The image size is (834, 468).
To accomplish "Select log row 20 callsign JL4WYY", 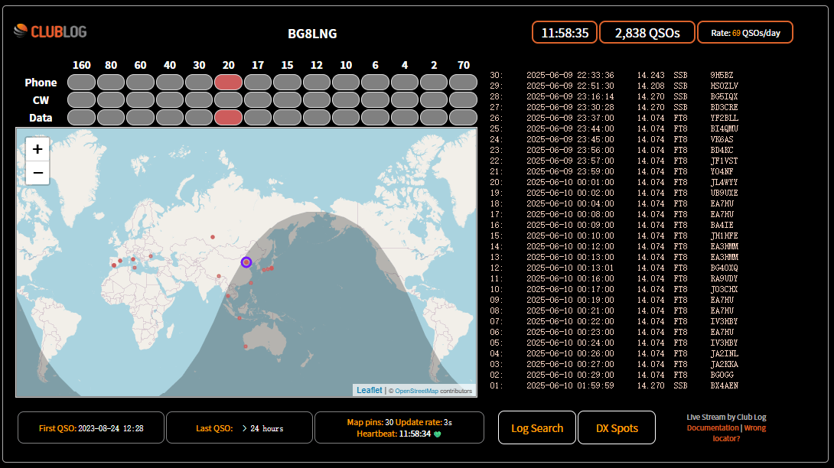I will pyautogui.click(x=724, y=182).
